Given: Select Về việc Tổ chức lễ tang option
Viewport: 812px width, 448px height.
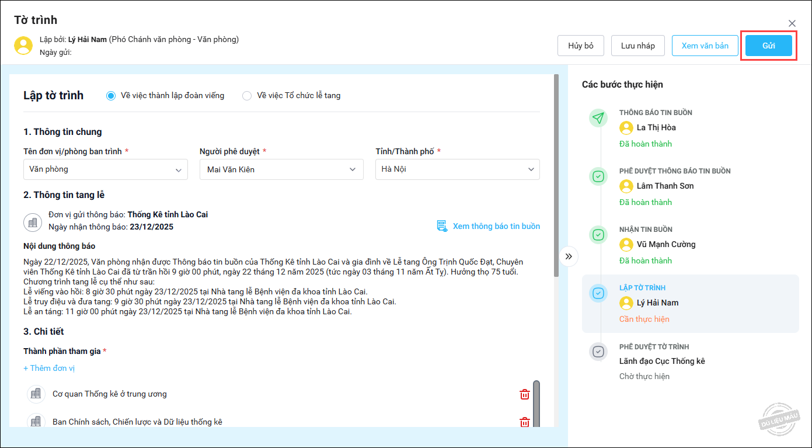Looking at the screenshot, I should coord(247,96).
